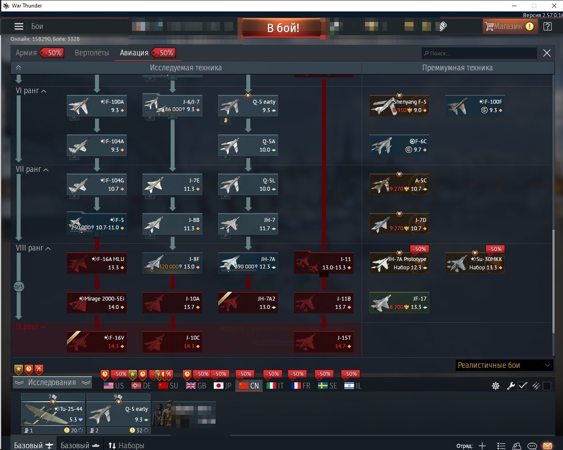Click the mail envelope icon
Viewport: 563px width, 450px height.
point(547,446)
